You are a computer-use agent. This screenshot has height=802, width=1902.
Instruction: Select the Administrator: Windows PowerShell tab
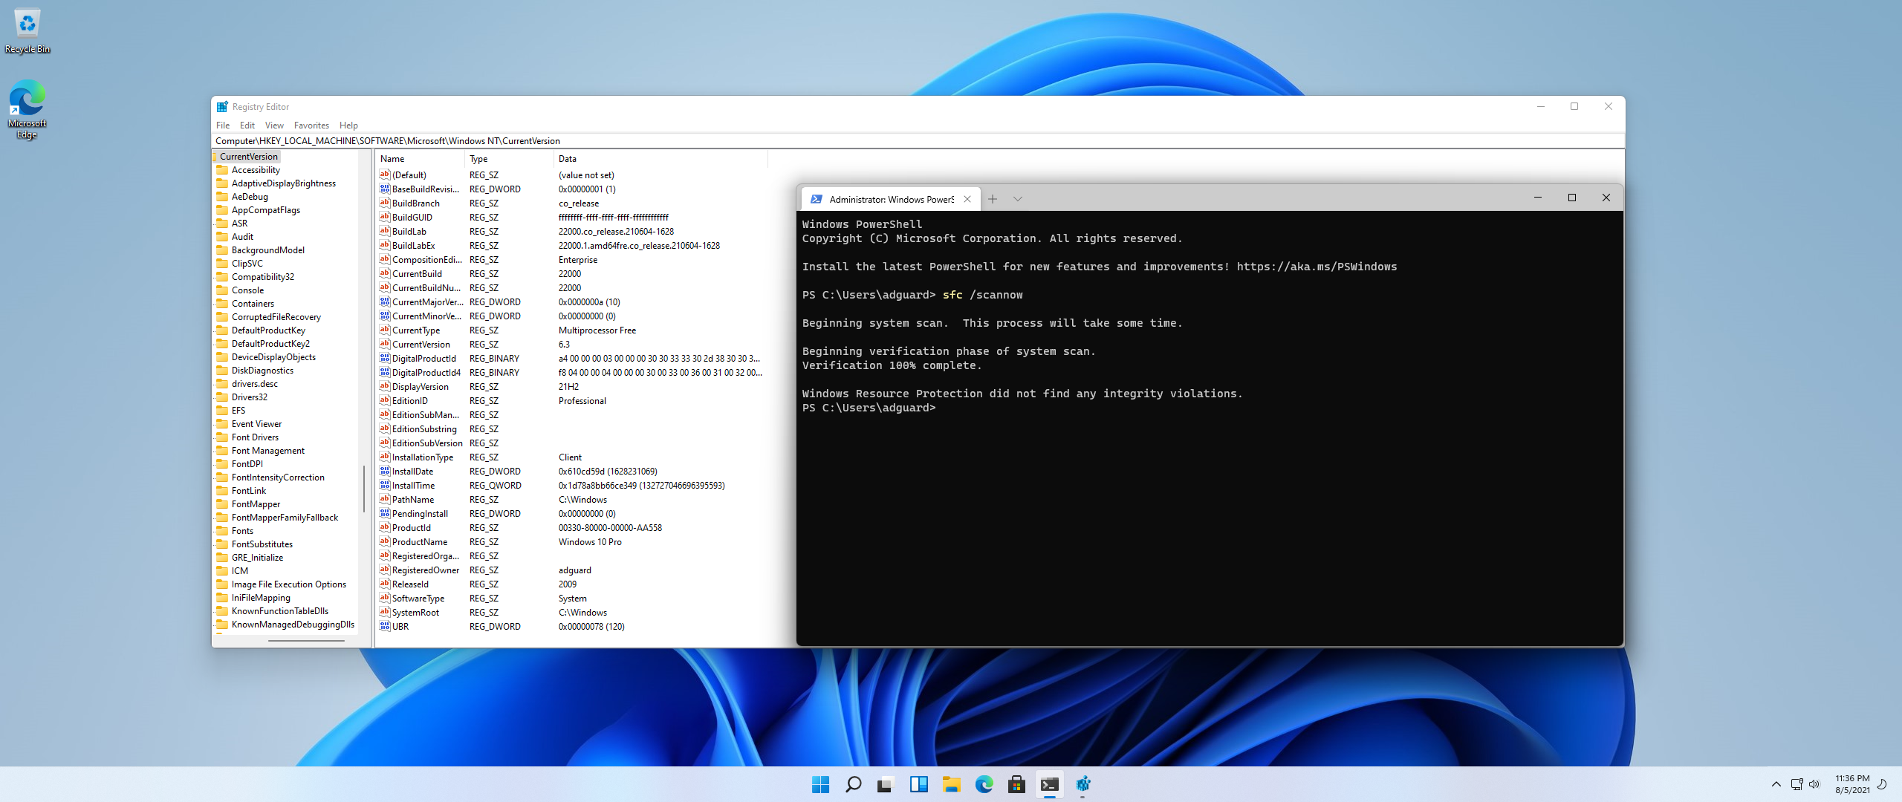[x=890, y=199]
